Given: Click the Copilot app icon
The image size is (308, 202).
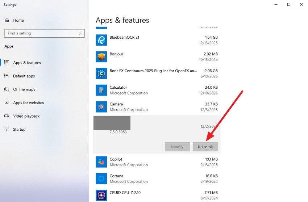Looking at the screenshot, I should [x=101, y=162].
